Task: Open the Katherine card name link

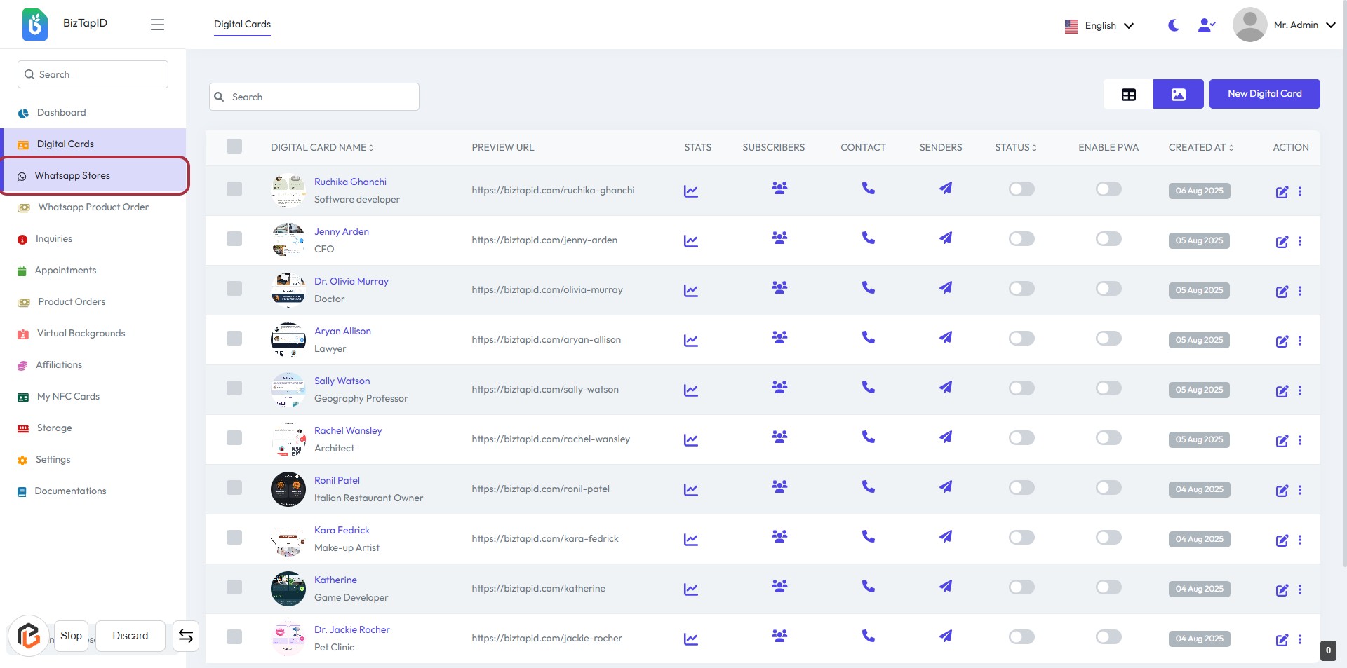Action: [335, 580]
